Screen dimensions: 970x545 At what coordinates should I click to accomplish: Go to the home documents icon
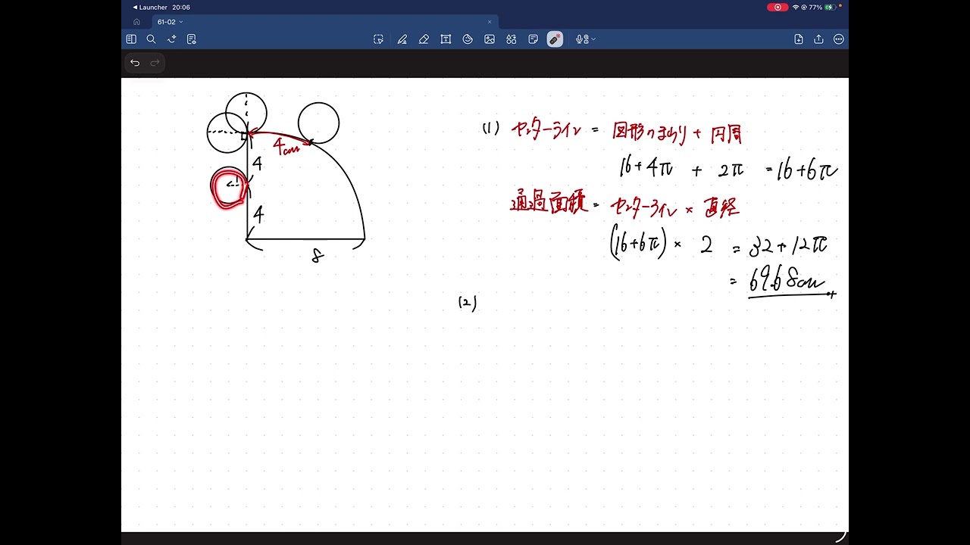[136, 22]
